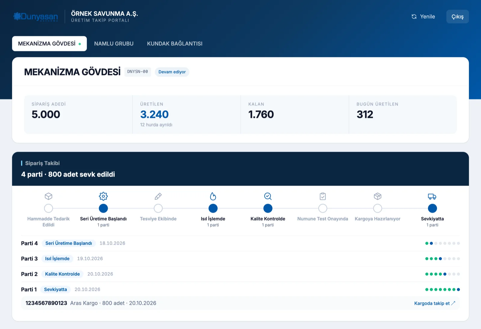The width and height of the screenshot is (481, 329).
Task: Click the Isıl İşlemde tag on Parti 3
Action: click(57, 259)
